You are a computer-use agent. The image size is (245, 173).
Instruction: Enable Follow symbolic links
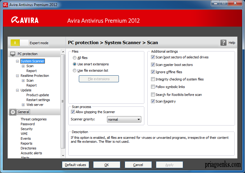pyautogui.click(x=153, y=87)
